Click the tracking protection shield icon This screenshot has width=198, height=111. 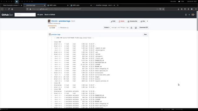point(28,9)
